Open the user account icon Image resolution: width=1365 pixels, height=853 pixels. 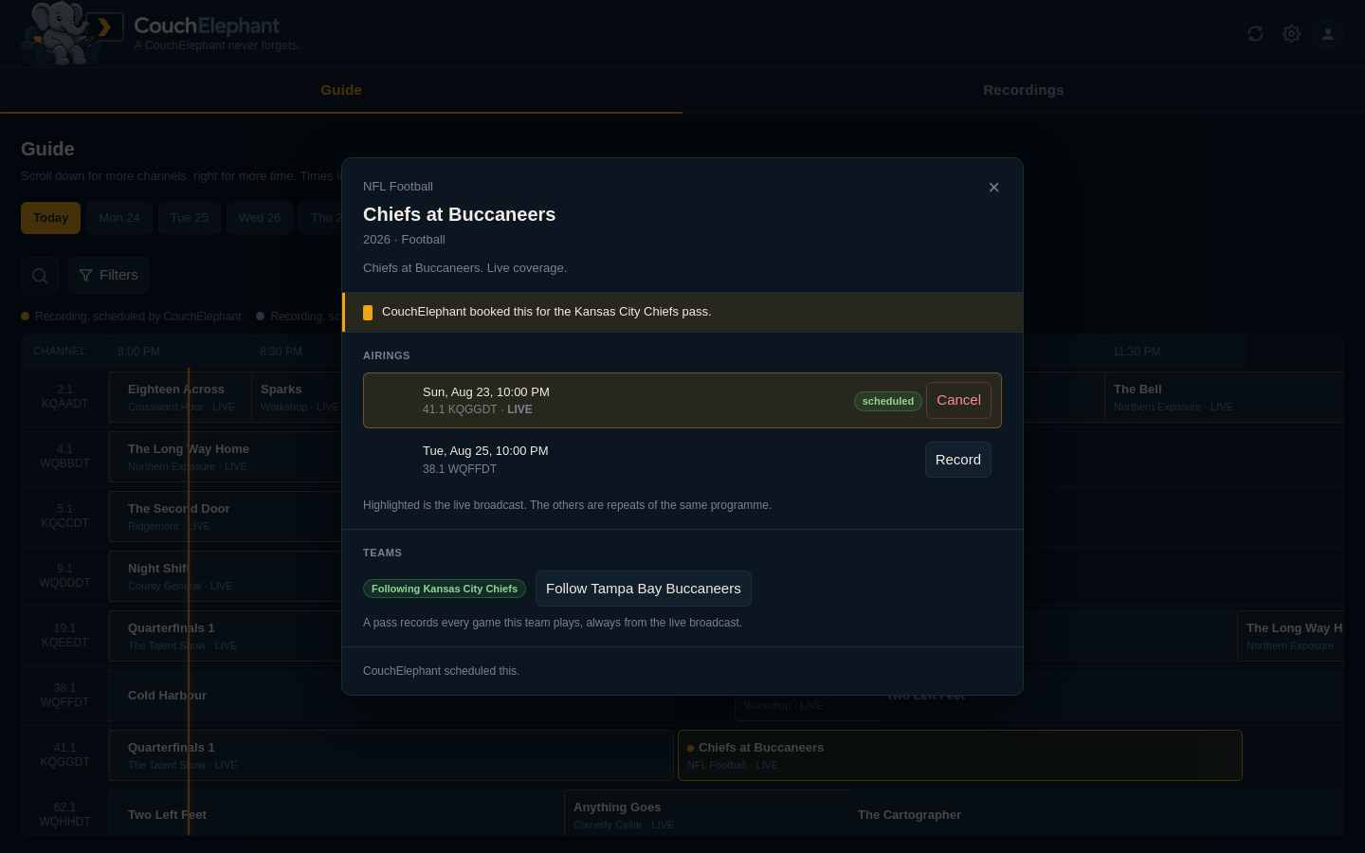pyautogui.click(x=1328, y=34)
